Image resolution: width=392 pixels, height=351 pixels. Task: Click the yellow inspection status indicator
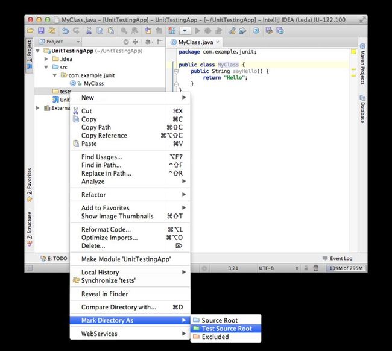tap(353, 52)
